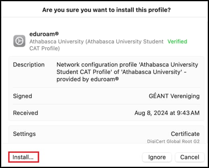Click the dialog heading about installing profile
209x168 pixels.
point(107,10)
